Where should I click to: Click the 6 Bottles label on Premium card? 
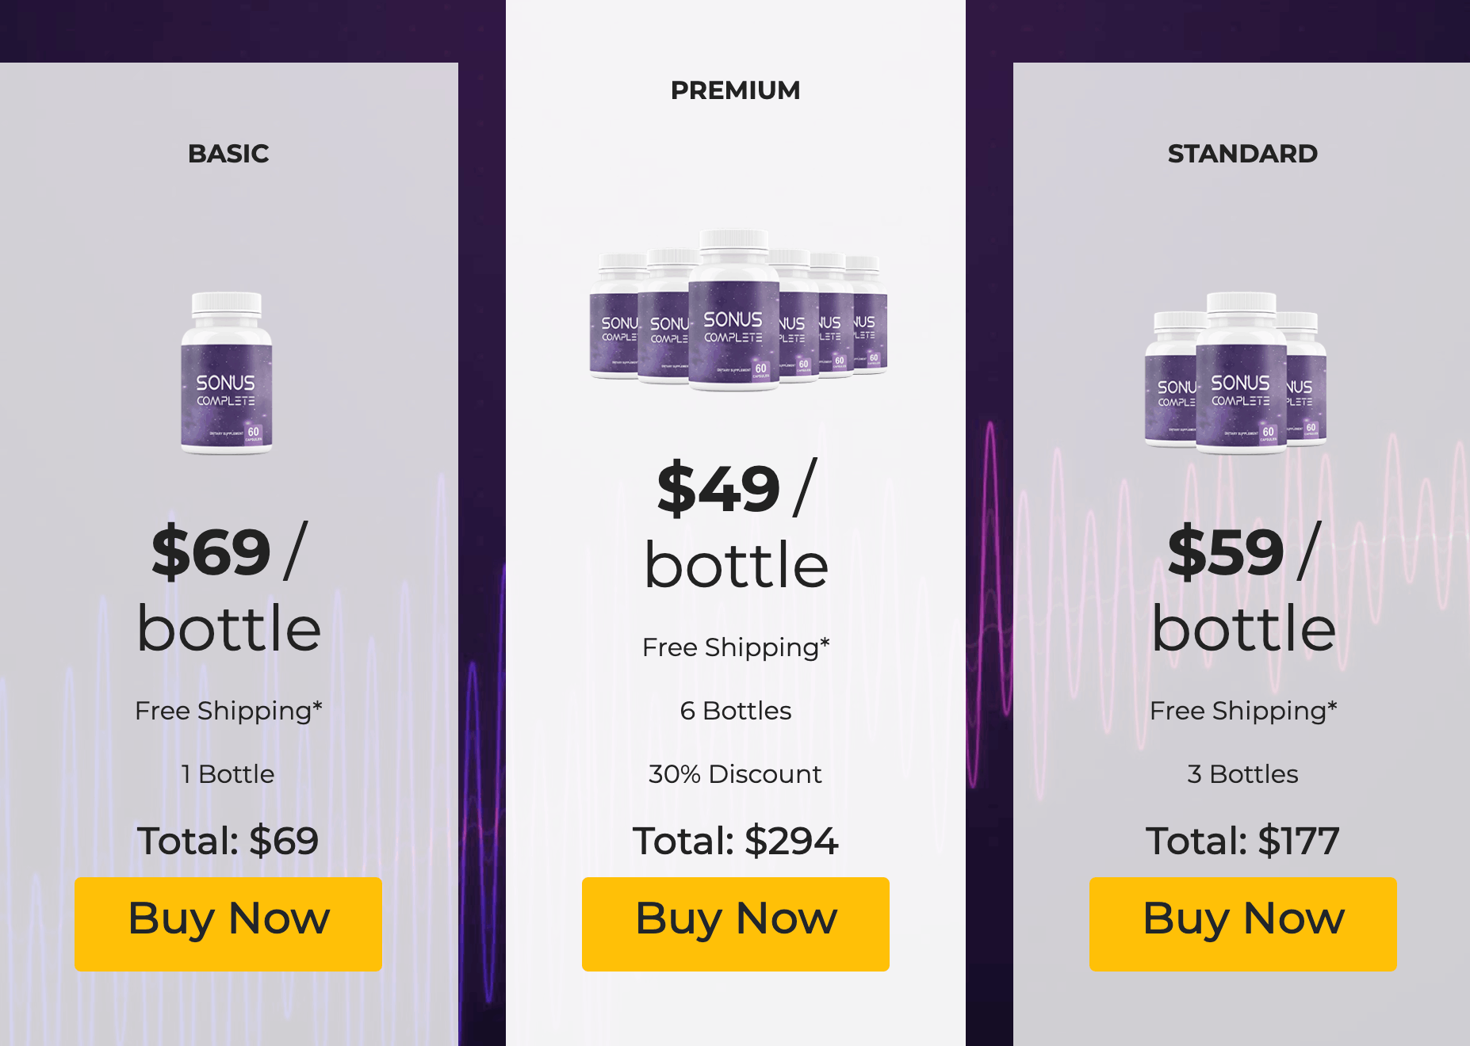(735, 711)
